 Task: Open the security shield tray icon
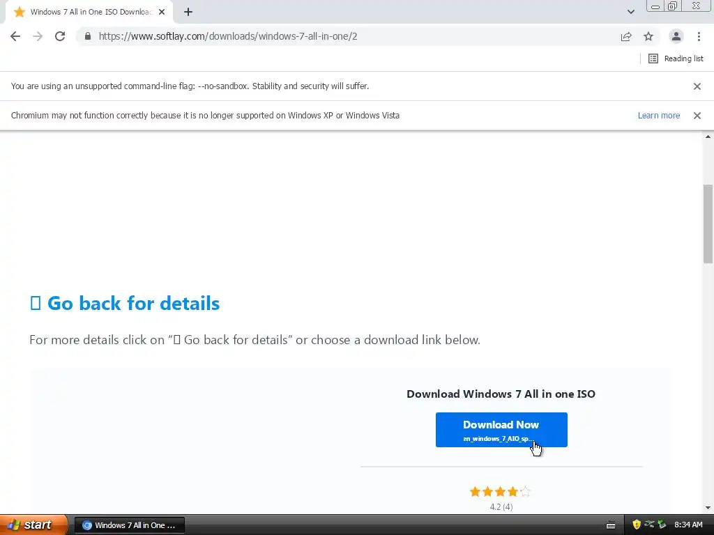tap(637, 525)
